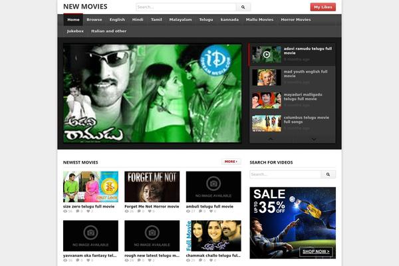Image resolution: width=399 pixels, height=266 pixels.
Task: Click the heart icon under ambuli telugu movie
Action: click(x=211, y=211)
